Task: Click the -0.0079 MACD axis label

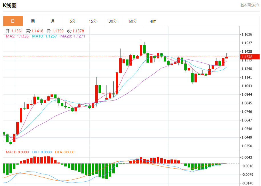Action: (247, 175)
